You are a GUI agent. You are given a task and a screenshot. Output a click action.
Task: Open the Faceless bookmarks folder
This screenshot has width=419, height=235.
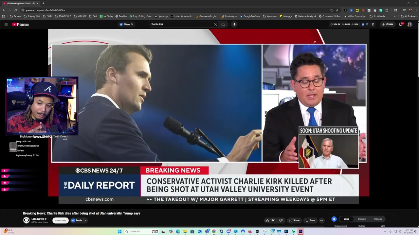point(15,16)
